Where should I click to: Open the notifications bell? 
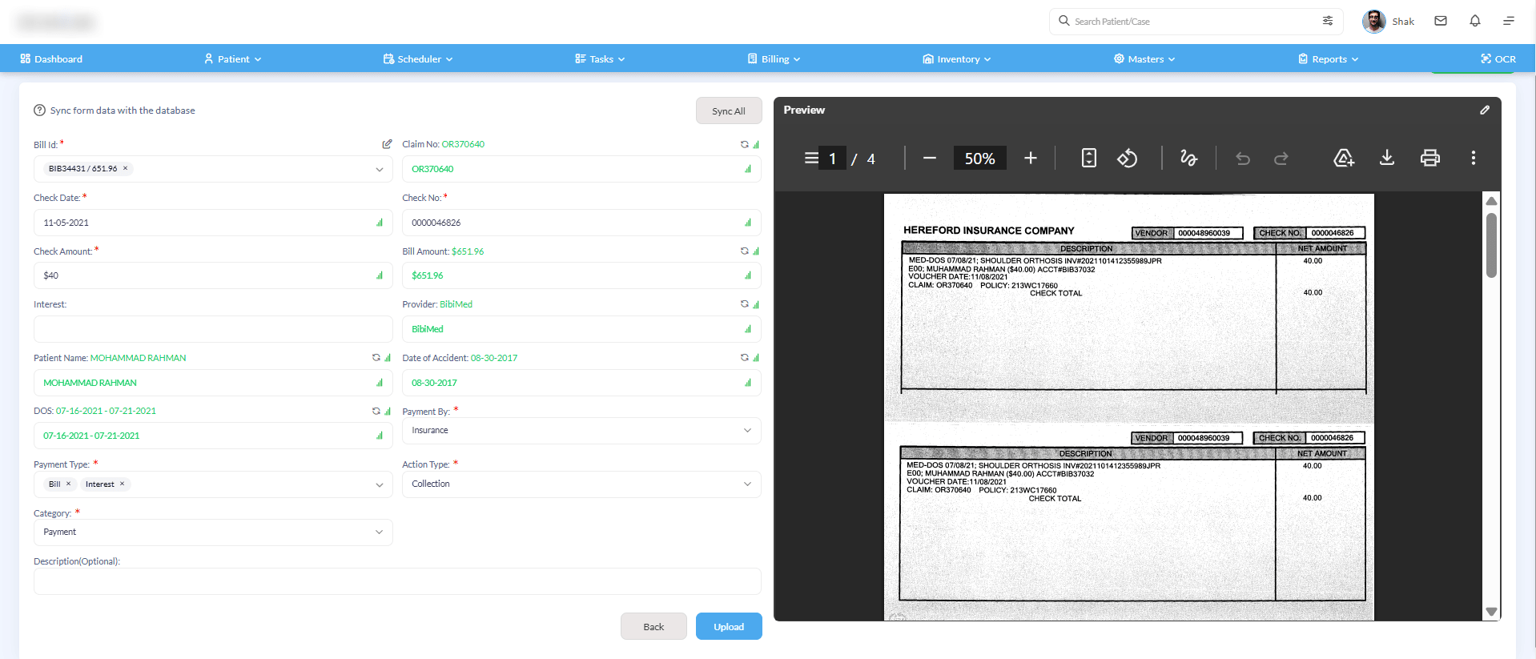(x=1475, y=22)
